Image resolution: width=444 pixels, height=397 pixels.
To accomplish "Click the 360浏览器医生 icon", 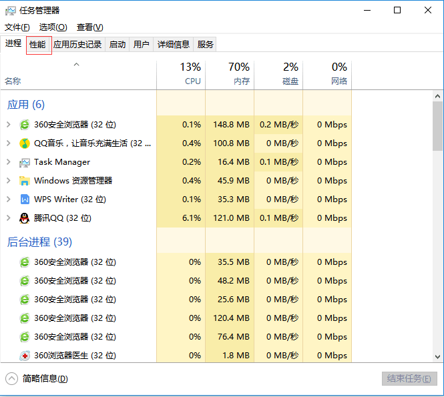I will tap(25, 356).
